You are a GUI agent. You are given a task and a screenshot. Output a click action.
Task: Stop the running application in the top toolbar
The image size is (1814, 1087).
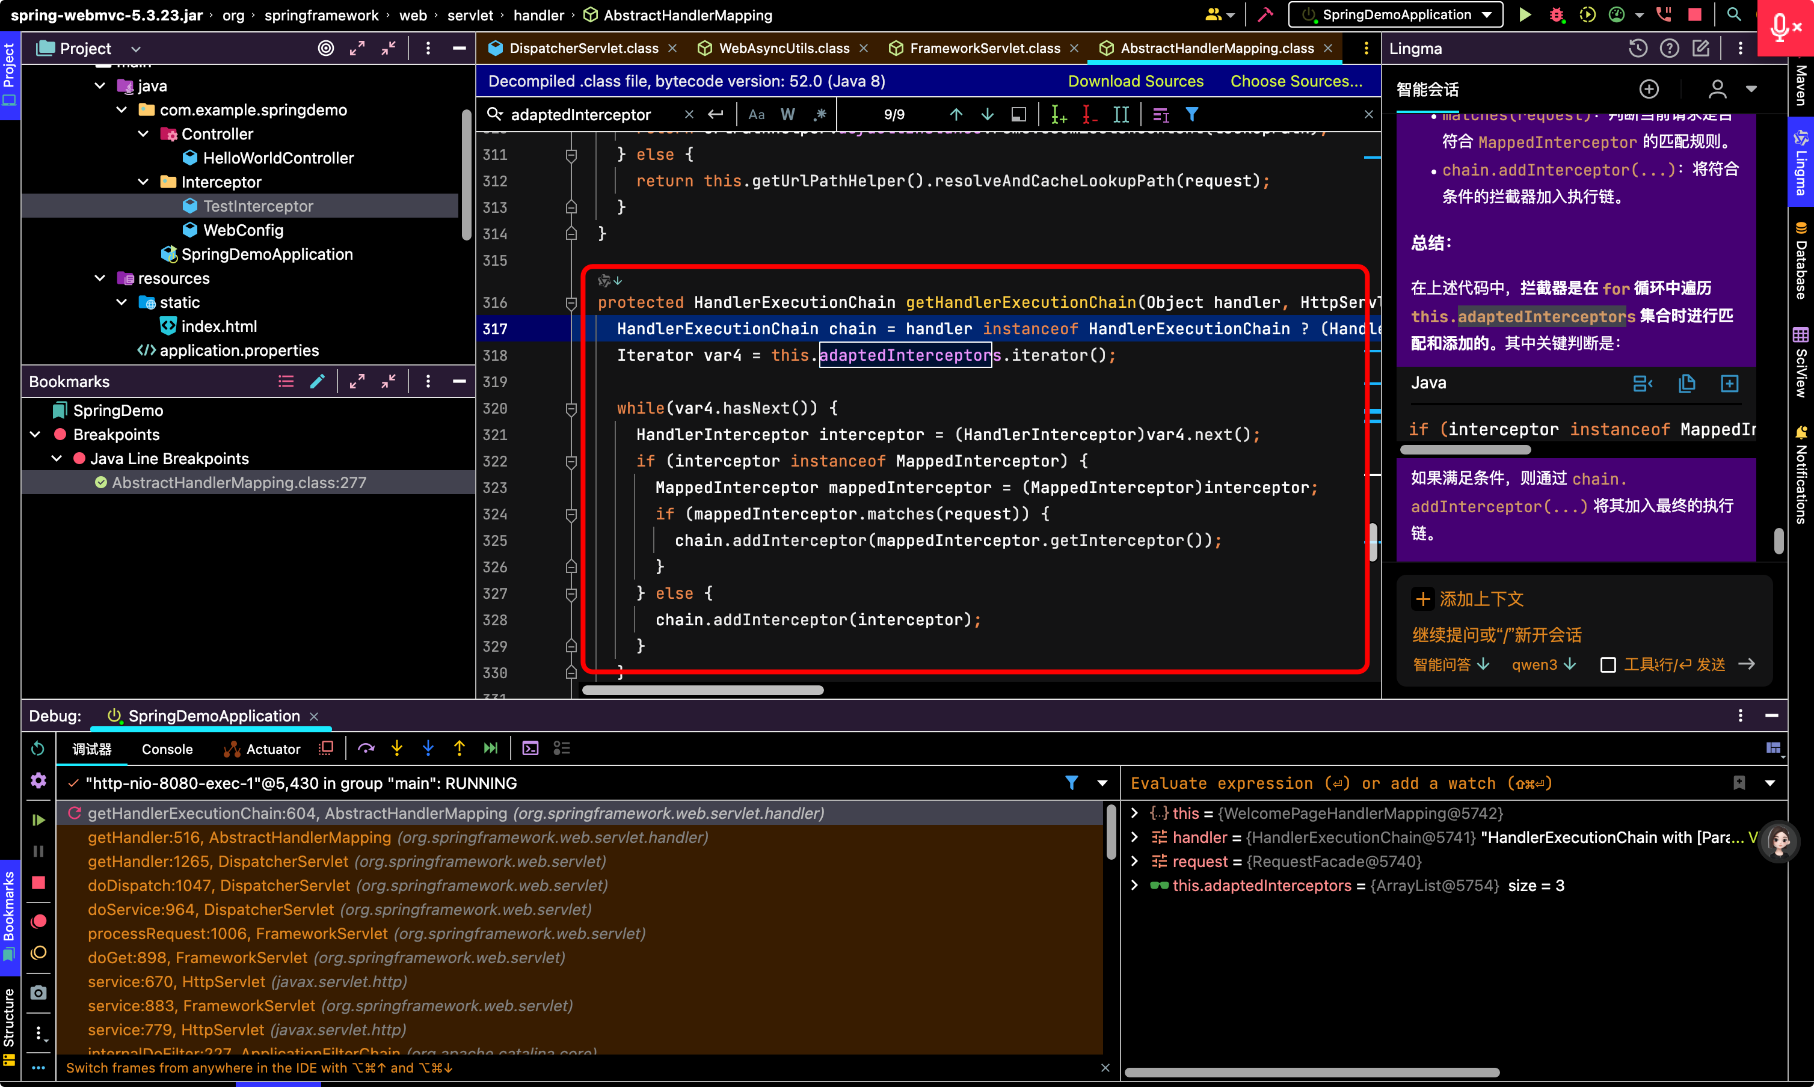tap(1694, 14)
